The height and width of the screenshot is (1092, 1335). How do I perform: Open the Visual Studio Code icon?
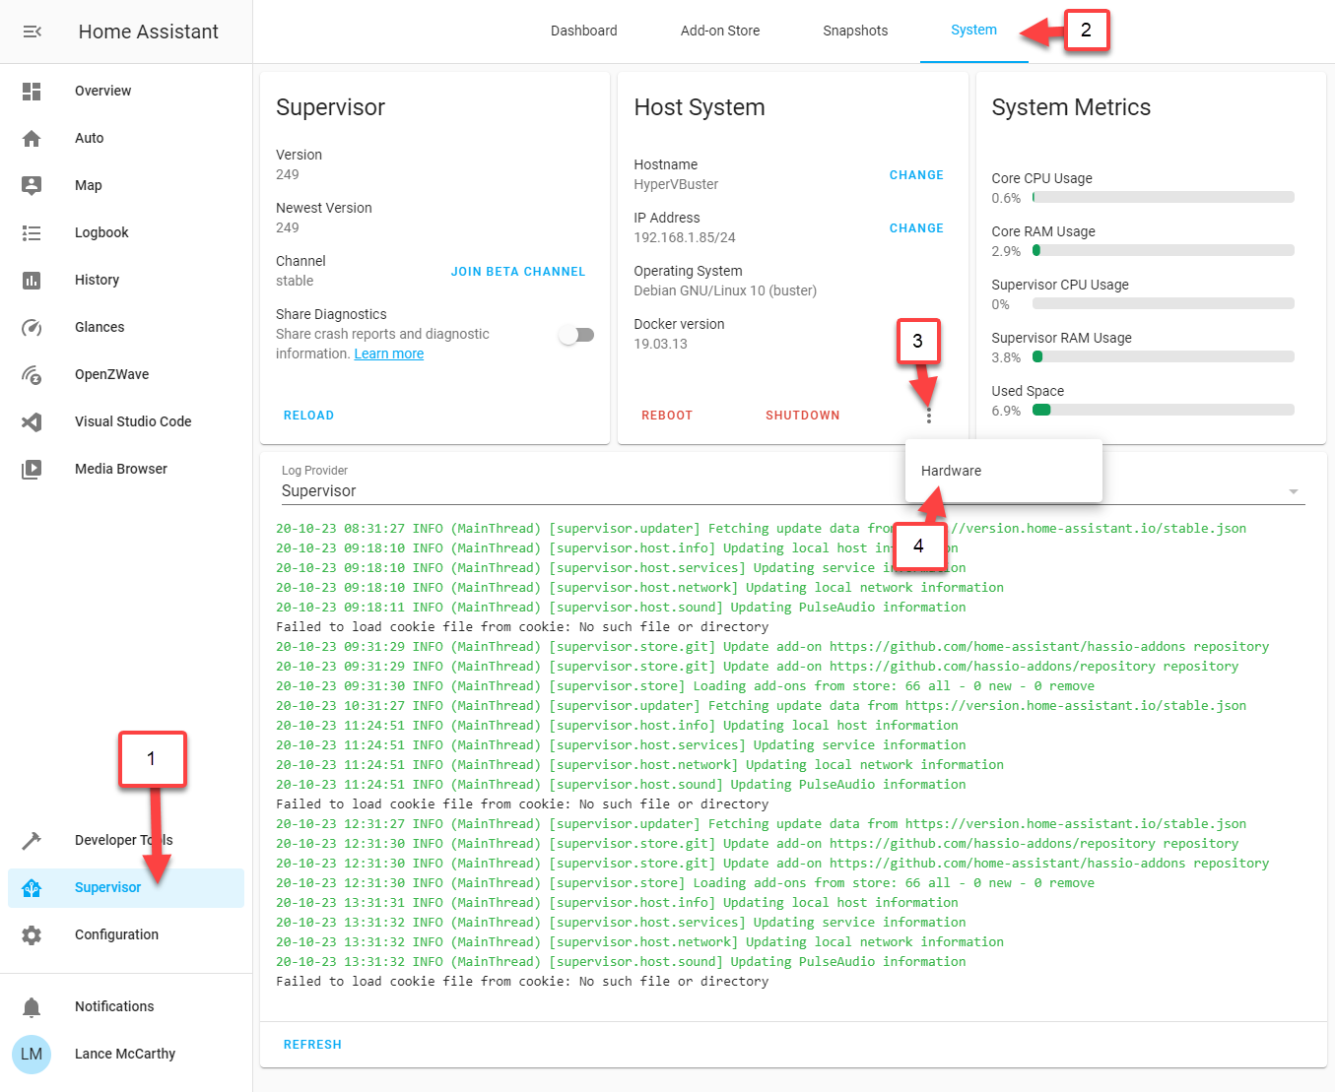pos(32,422)
